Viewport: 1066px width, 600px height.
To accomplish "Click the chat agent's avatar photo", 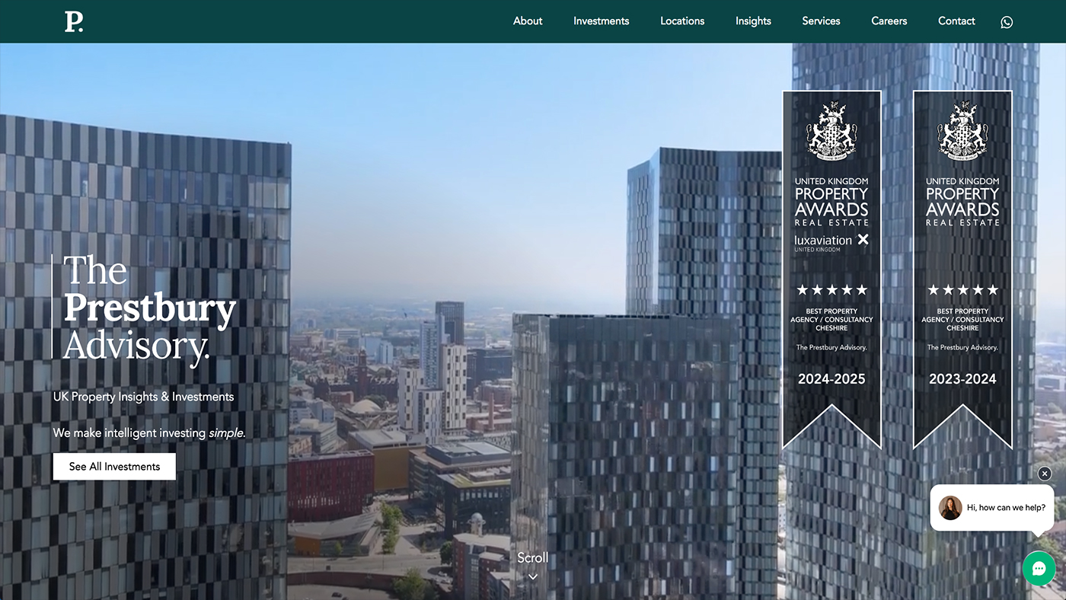I will tap(950, 508).
